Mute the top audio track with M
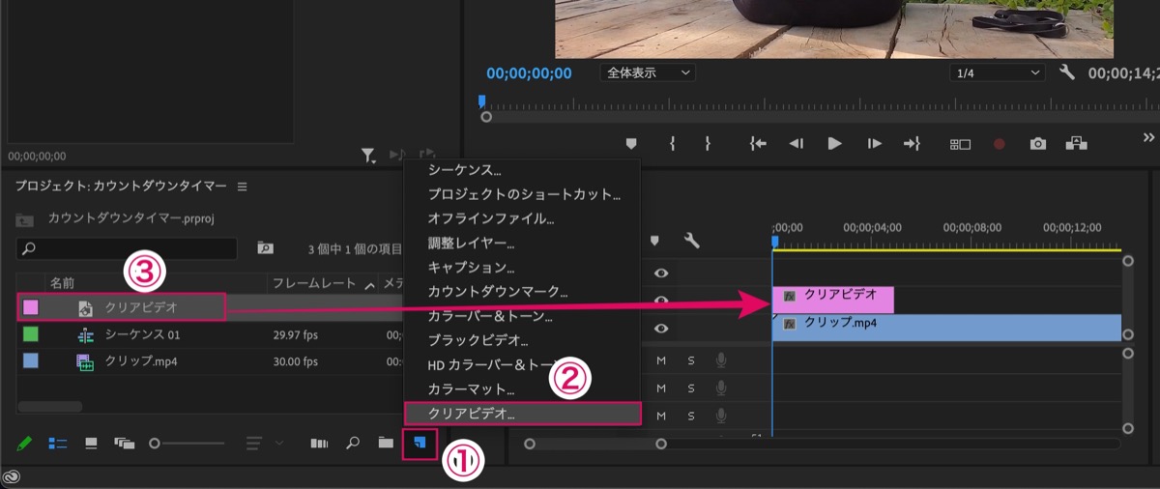 pyautogui.click(x=662, y=360)
